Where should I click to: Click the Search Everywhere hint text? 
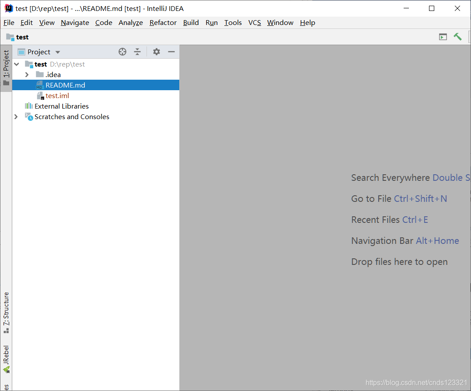click(410, 178)
